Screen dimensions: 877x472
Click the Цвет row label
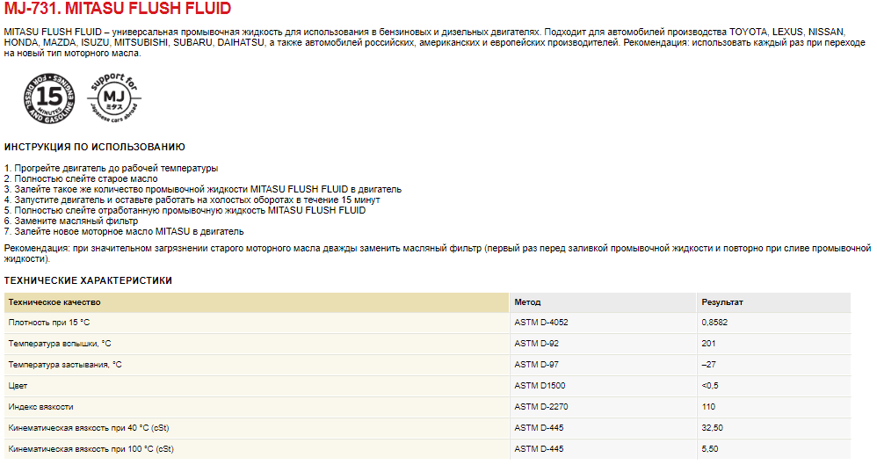pyautogui.click(x=257, y=386)
